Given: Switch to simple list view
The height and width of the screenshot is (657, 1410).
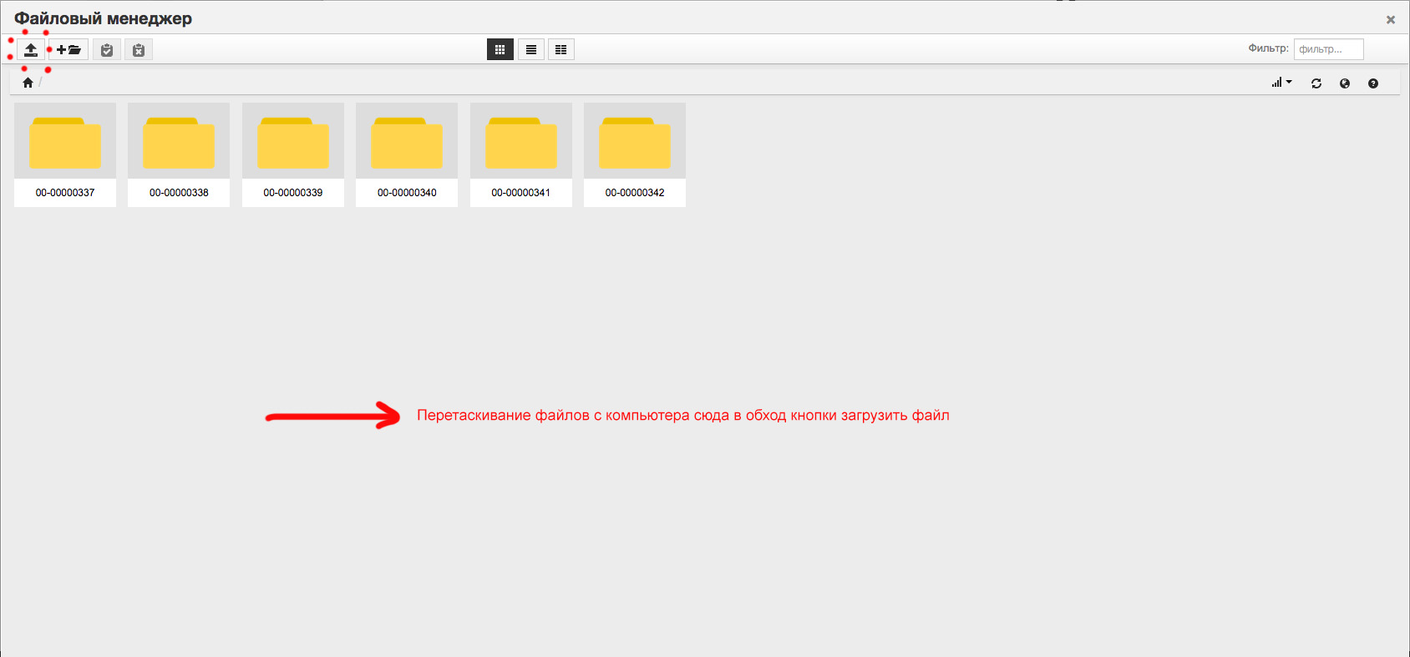Looking at the screenshot, I should click(530, 50).
